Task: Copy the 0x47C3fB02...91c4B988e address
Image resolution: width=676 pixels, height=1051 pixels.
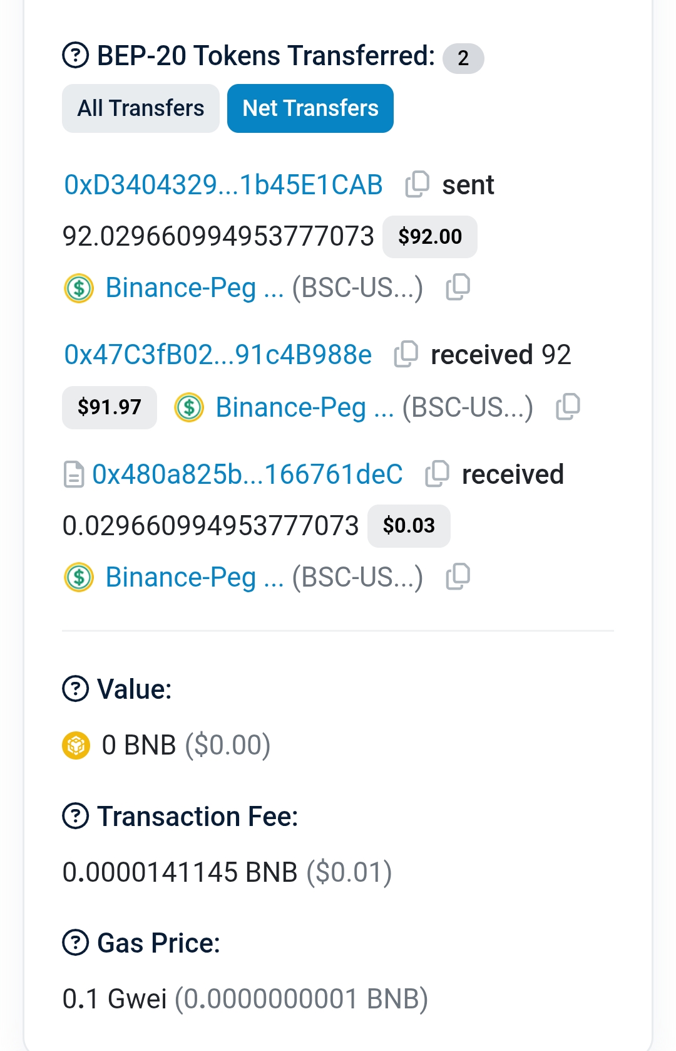Action: (406, 354)
